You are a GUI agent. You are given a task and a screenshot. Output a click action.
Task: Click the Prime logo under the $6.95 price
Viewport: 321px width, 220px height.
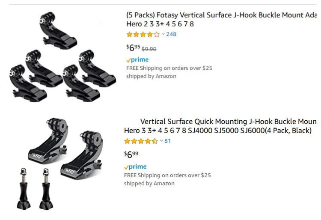click(137, 60)
